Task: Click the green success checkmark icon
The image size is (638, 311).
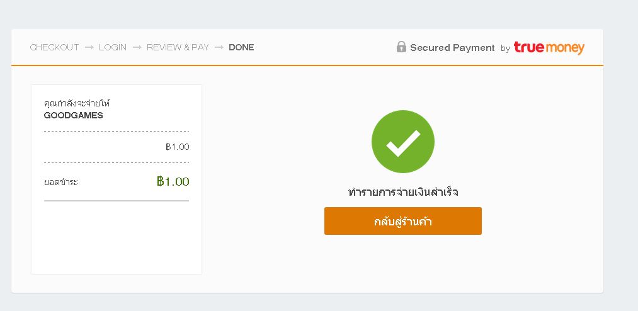Action: coord(403,142)
